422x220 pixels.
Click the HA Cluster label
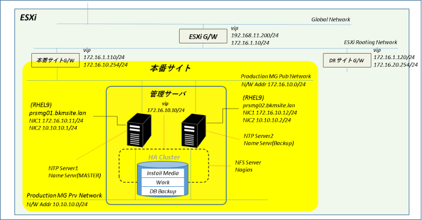click(x=164, y=157)
